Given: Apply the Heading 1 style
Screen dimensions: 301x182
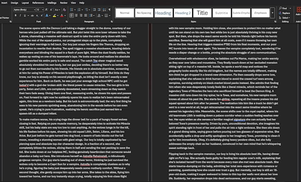Looking at the screenshot, I should point(163,13).
